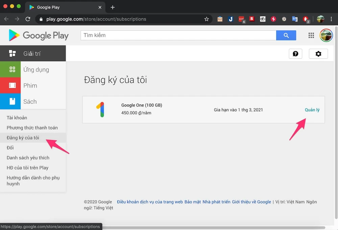Open the Chrome three-dot menu
Screen dimensions: 338x230
(x=331, y=19)
